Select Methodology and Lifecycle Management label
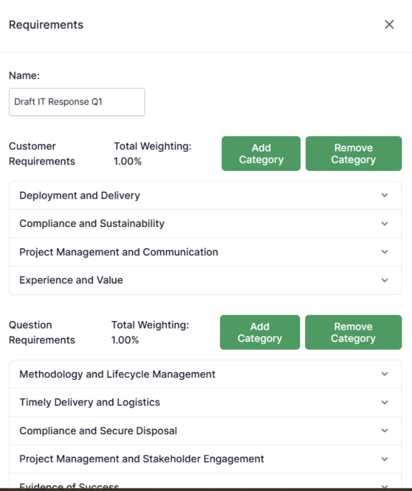Screen dimensions: 412x491 [x=117, y=374]
